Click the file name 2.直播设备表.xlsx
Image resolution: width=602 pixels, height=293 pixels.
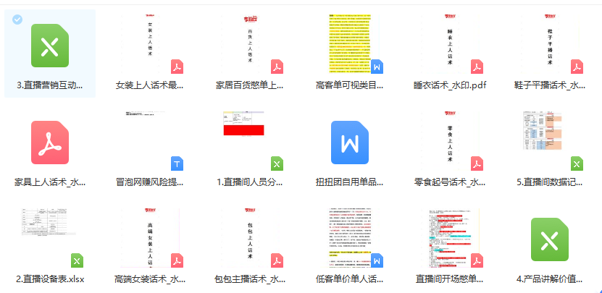click(50, 279)
